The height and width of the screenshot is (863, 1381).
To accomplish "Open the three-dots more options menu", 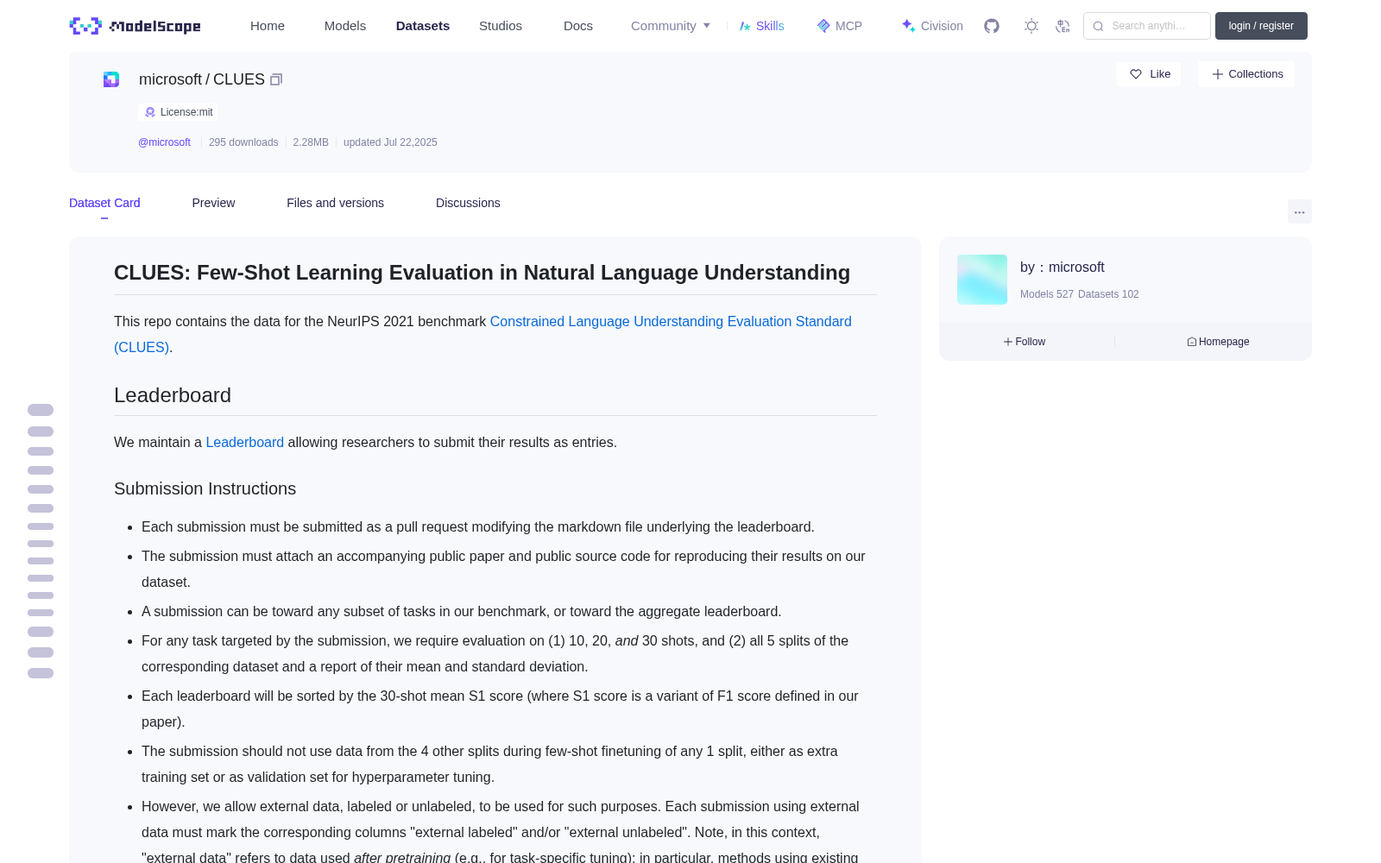I will pyautogui.click(x=1299, y=211).
